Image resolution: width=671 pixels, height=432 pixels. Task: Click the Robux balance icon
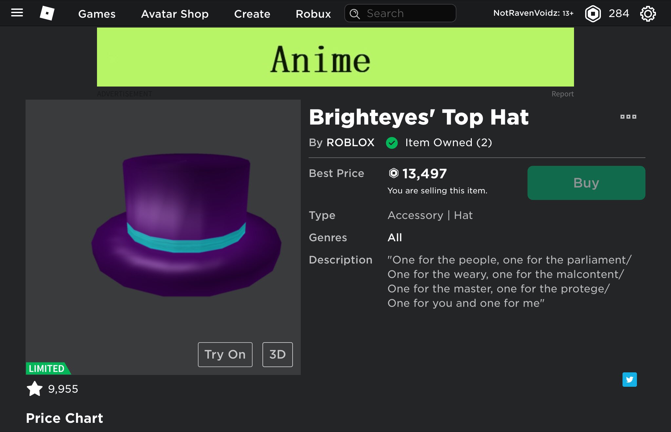pyautogui.click(x=593, y=14)
